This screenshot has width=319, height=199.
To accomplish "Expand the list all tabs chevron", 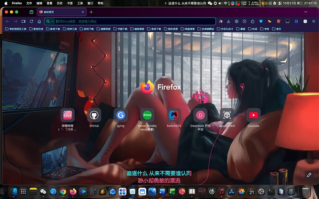I will click(306, 12).
